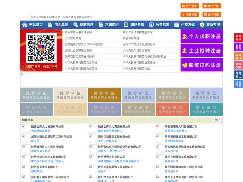Click the logo thumbnail beside 长期核酸采样员
Image resolution: width=243 pixels, height=182 pixels.
26,128
